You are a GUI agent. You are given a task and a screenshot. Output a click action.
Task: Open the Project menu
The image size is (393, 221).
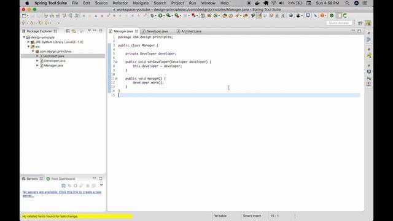click(177, 3)
